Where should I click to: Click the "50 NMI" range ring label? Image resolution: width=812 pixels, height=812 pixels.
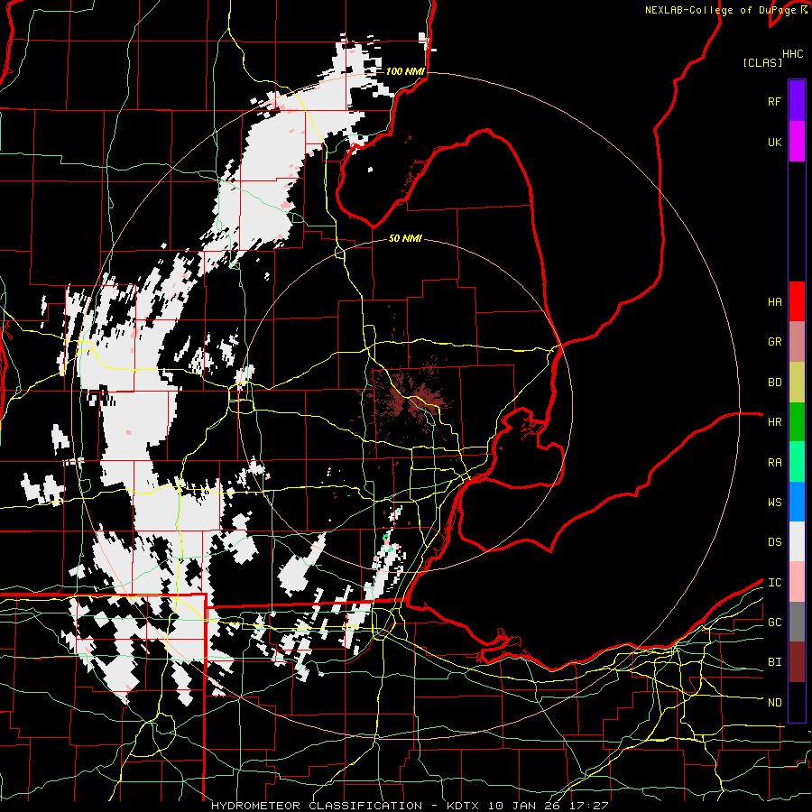click(405, 238)
